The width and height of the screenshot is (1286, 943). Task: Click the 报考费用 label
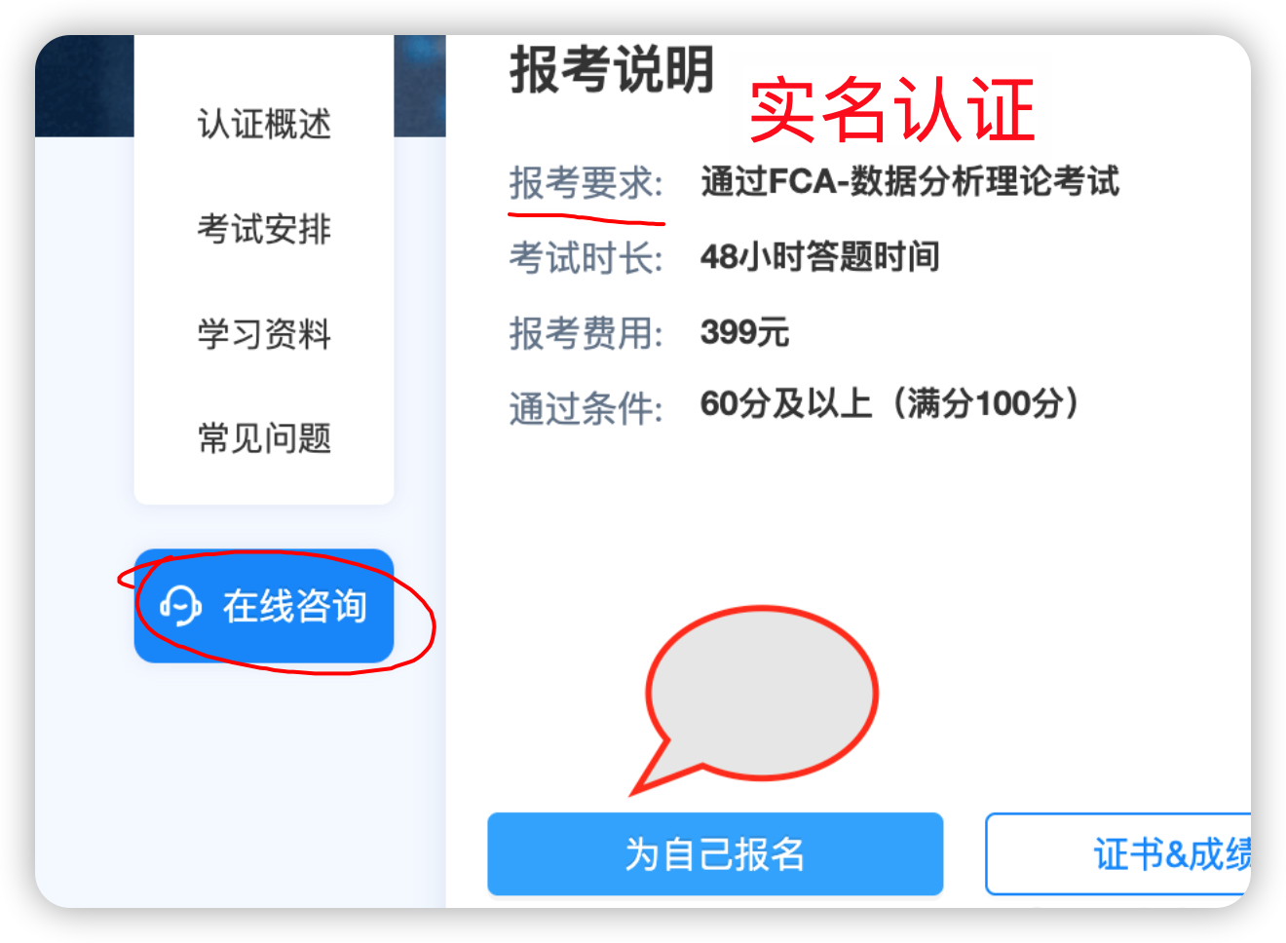(586, 333)
